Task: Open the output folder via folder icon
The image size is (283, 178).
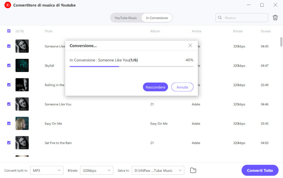Action: point(193,170)
